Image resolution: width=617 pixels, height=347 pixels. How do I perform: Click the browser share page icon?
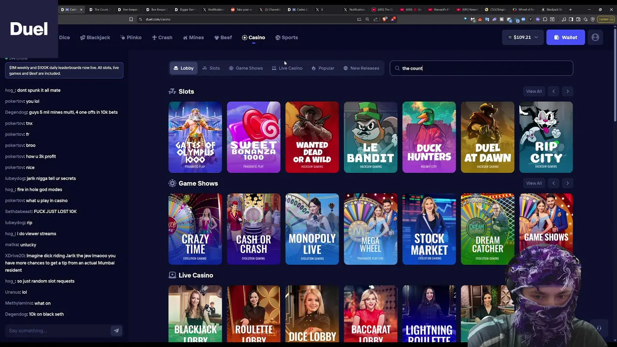(376, 19)
